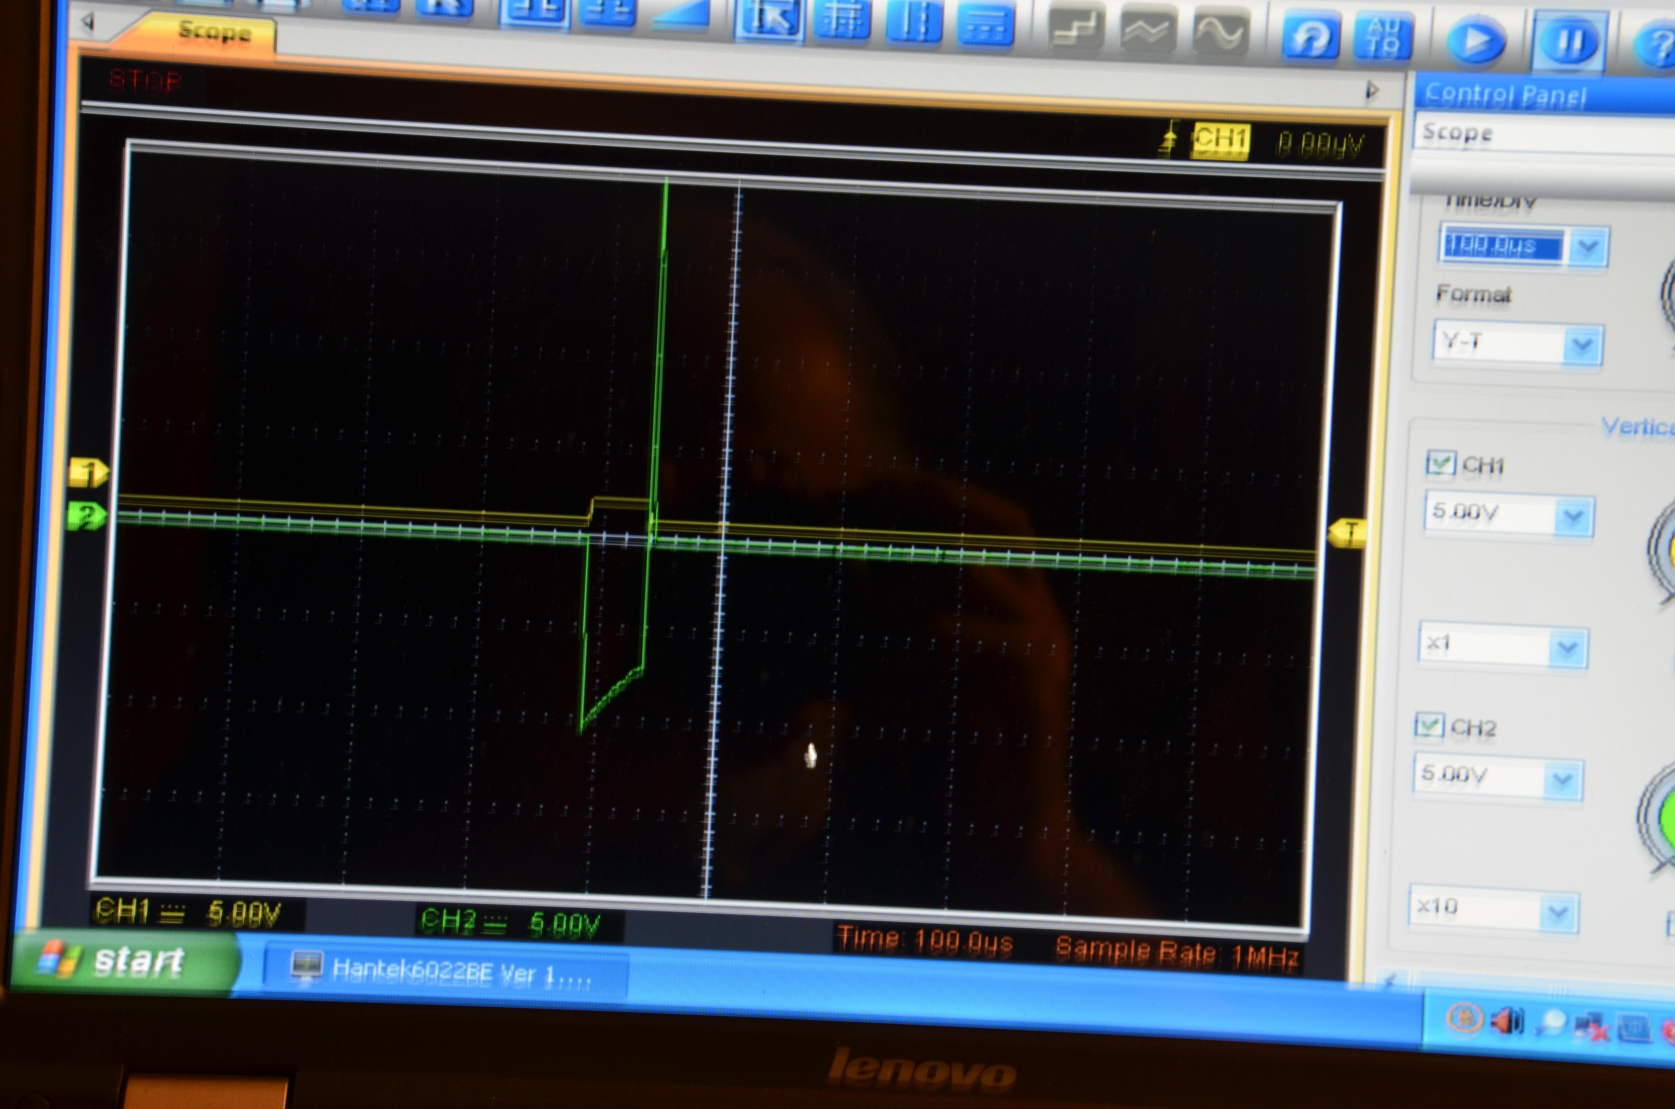Screen dimensions: 1675x1109
Task: Click the Pause/Stop acquisition button
Action: pos(1569,42)
